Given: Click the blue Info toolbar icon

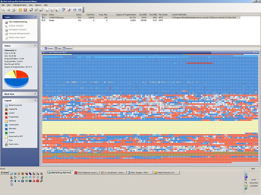Looking at the screenshot, I should 74,10.
